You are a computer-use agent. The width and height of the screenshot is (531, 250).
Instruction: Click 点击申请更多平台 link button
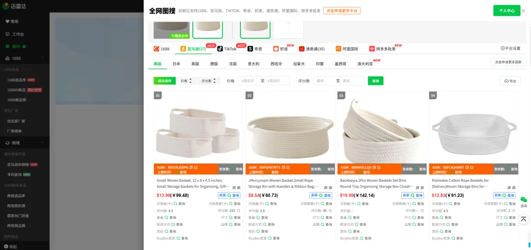(342, 11)
